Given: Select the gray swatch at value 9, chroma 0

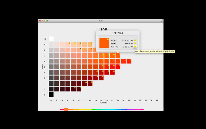Looking at the screenshot, I should tap(51, 44).
